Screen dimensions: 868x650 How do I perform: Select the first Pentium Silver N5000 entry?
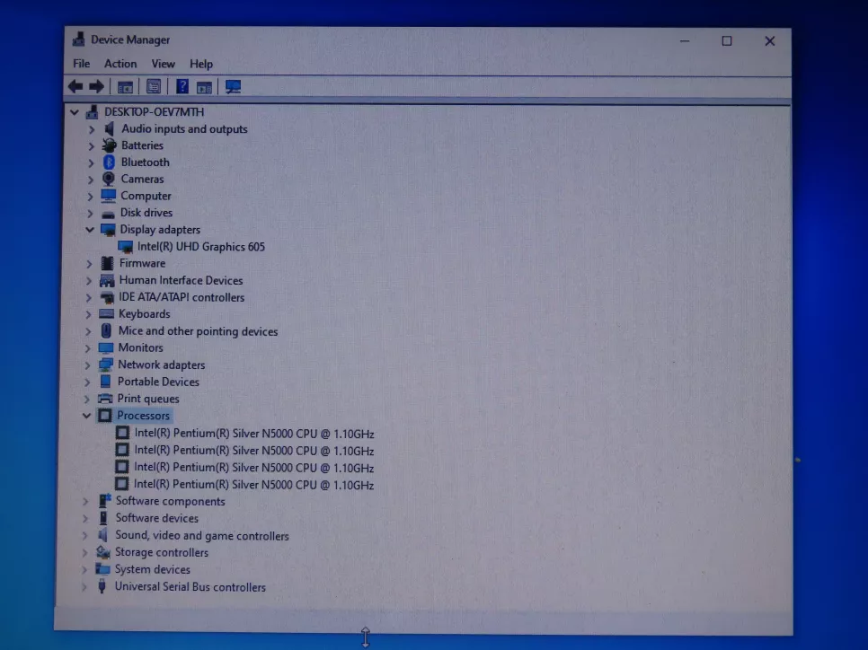(x=254, y=434)
